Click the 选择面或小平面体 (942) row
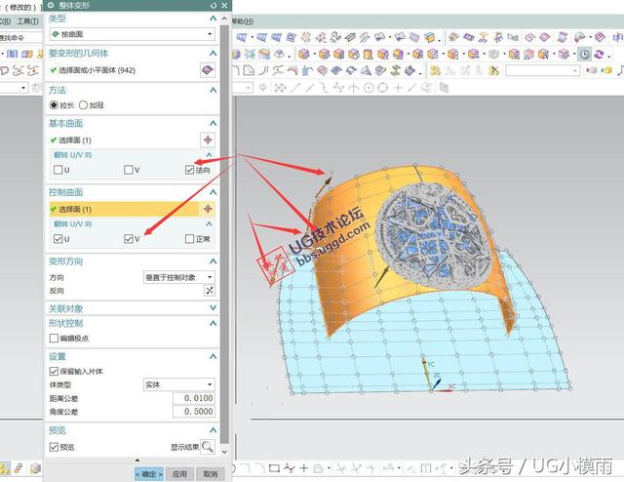Viewport: 624px width, 482px height. [x=124, y=70]
